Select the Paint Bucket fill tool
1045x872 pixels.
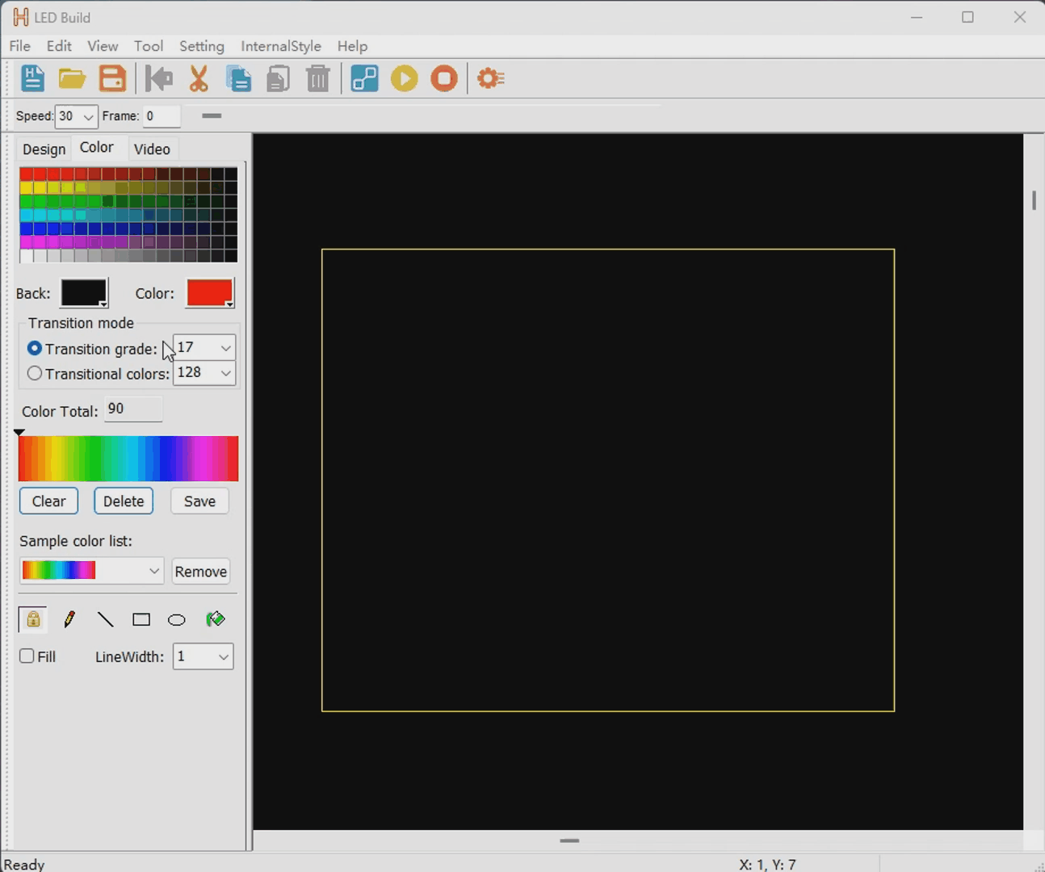215,618
